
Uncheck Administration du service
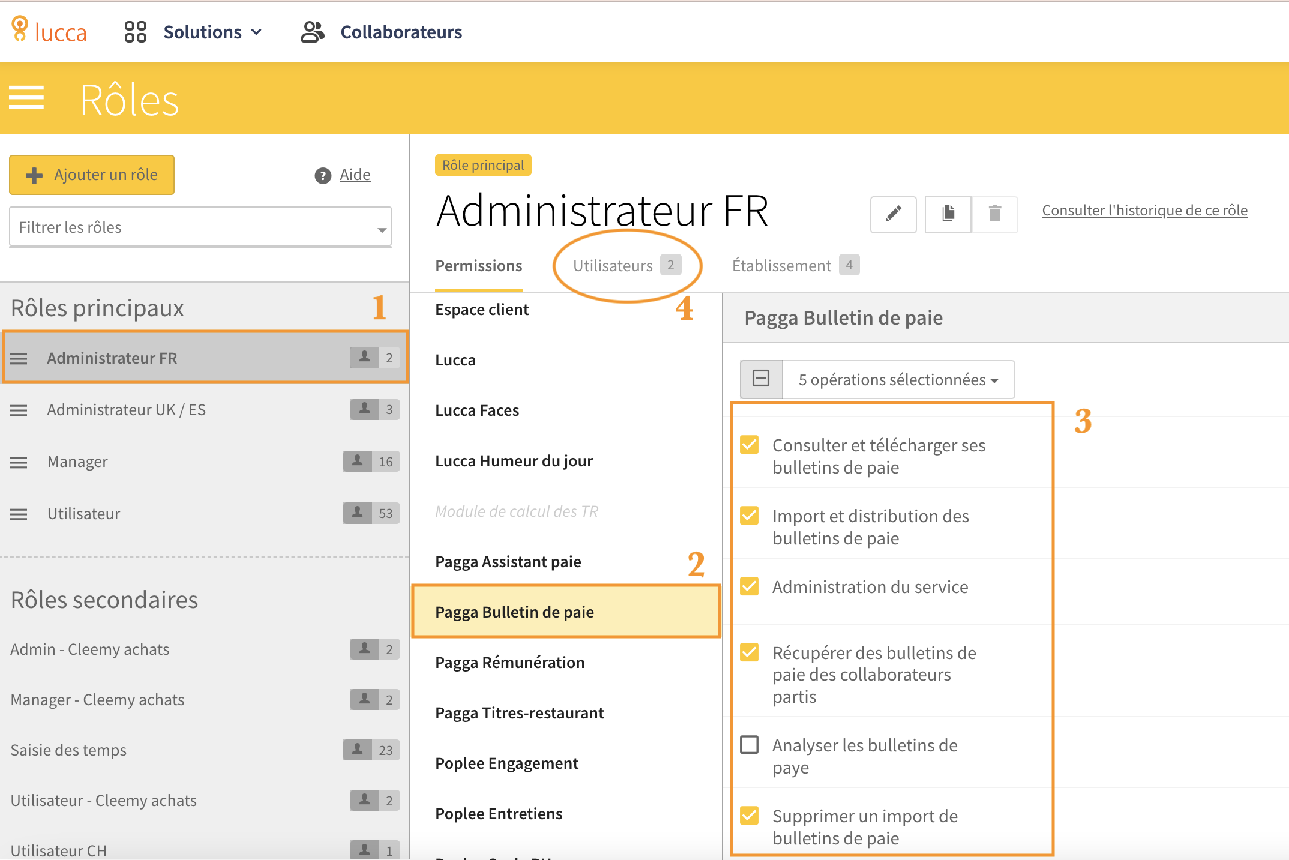click(x=750, y=586)
